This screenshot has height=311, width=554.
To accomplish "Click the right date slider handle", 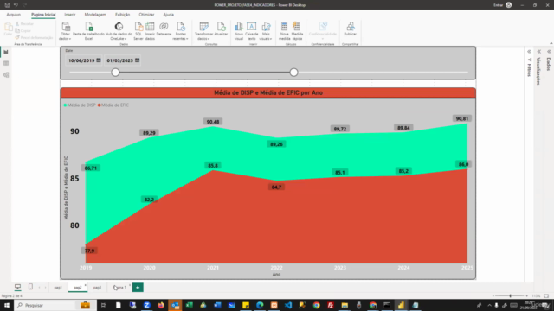I will click(x=293, y=73).
